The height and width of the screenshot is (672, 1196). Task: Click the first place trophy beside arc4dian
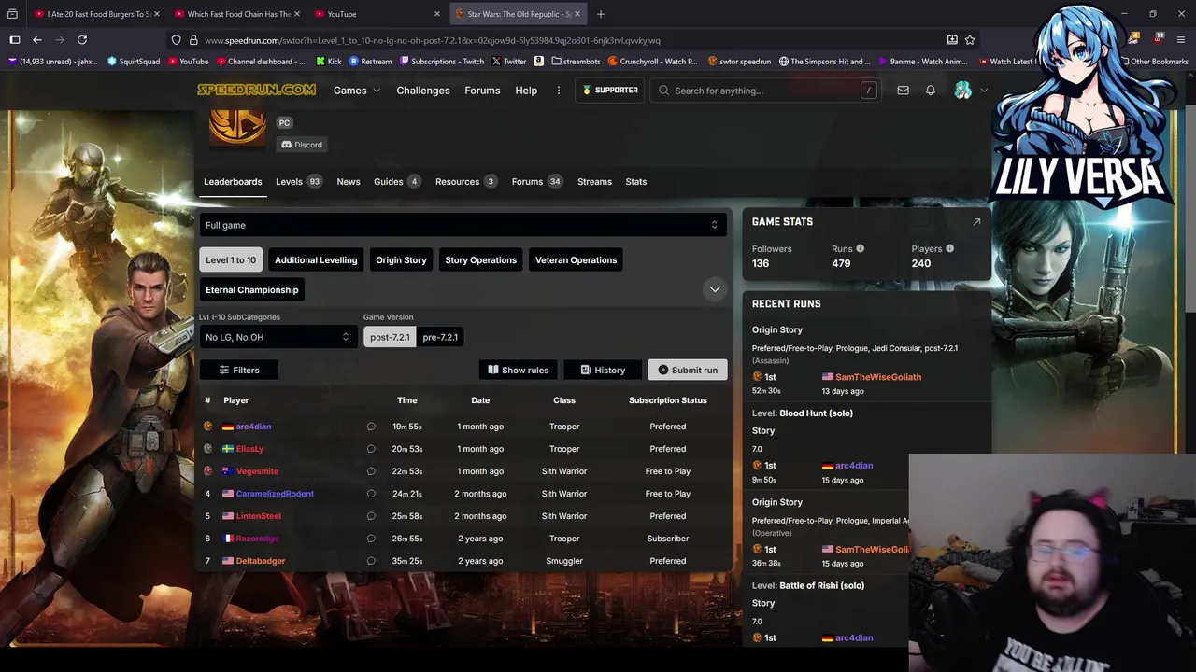[207, 427]
